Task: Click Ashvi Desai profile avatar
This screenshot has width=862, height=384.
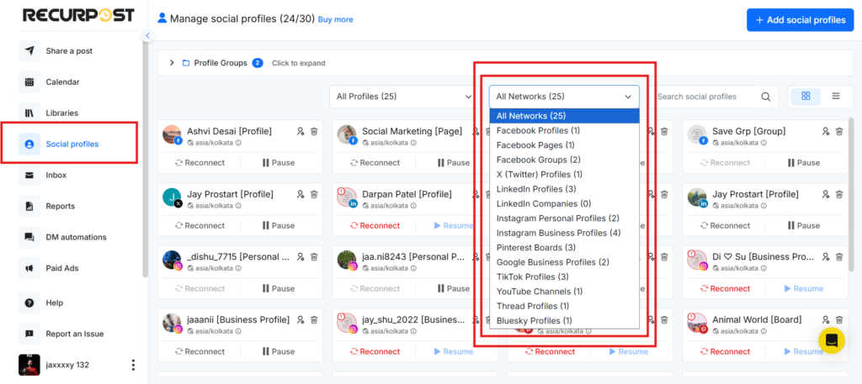Action: 172,135
